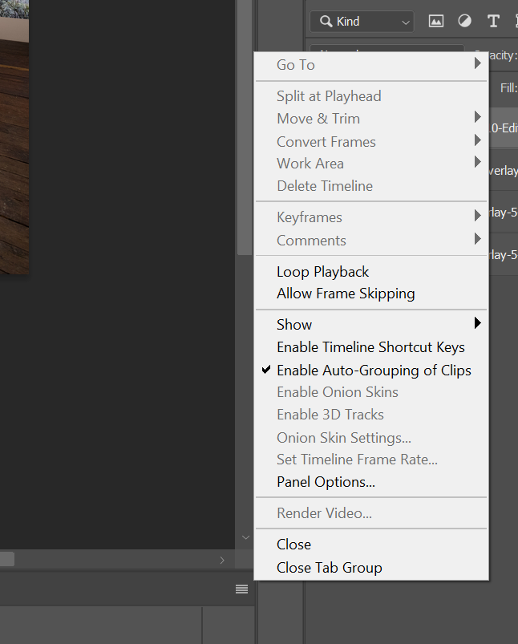This screenshot has width=518, height=644.
Task: Open the Kind filter dropdown
Action: [x=405, y=22]
